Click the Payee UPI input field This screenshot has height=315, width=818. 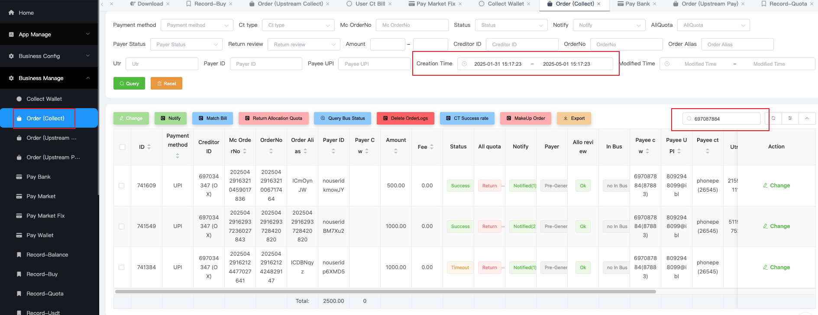374,64
